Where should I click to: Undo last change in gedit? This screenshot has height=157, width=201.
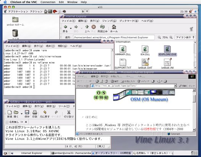(x=45, y=114)
